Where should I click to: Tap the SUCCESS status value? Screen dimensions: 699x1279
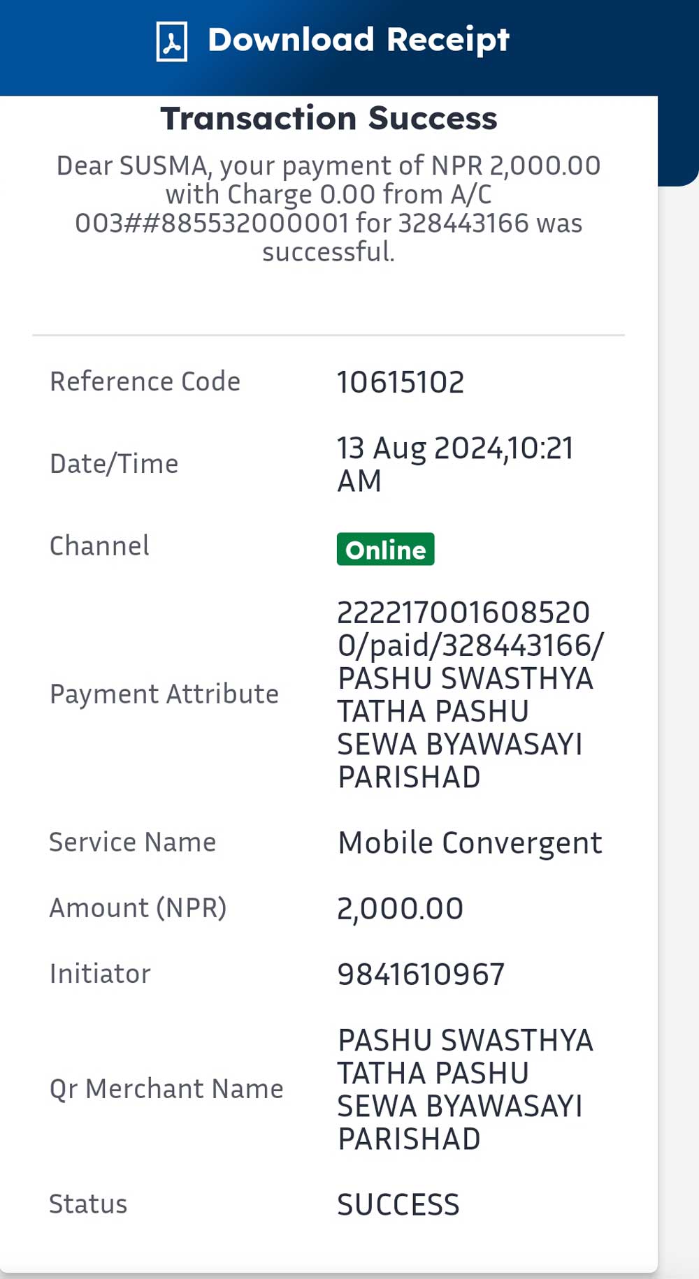click(398, 1205)
